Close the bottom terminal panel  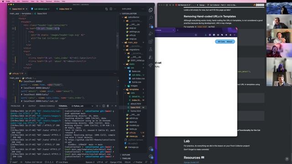click(115, 106)
